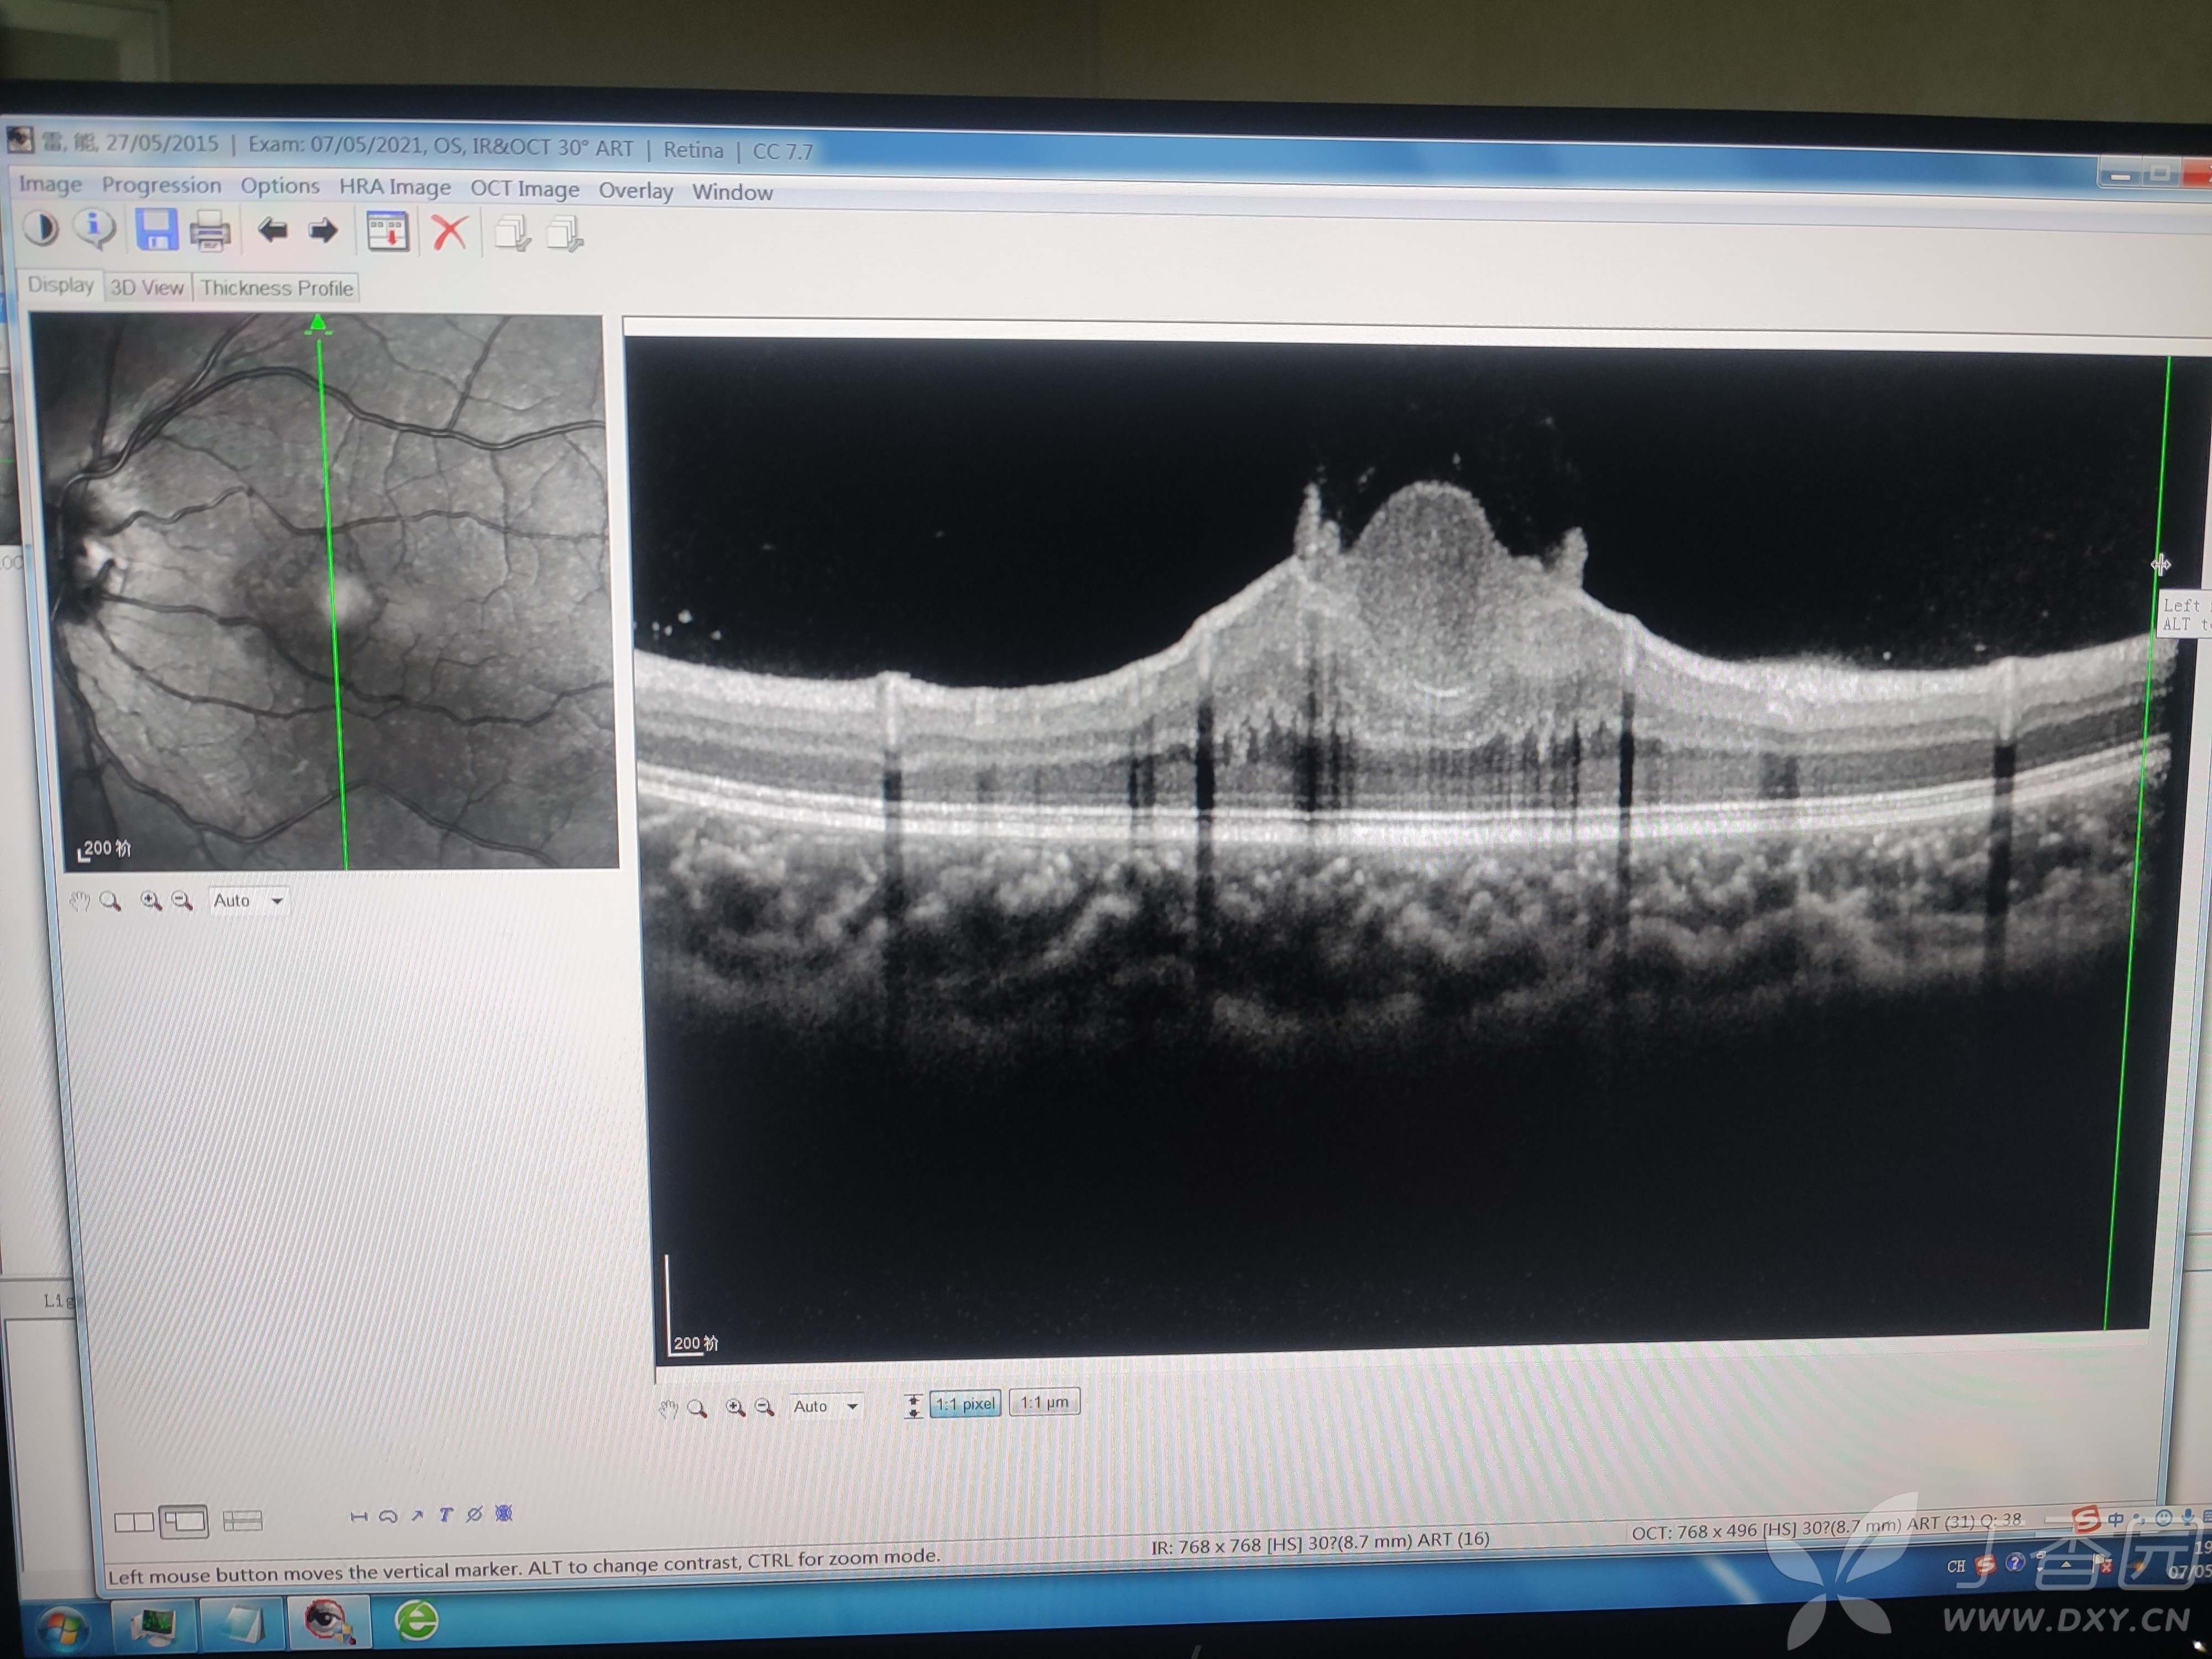2212x1659 pixels.
Task: Open the Progression menu
Action: 161,185
